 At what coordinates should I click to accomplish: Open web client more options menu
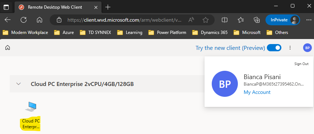290,48
